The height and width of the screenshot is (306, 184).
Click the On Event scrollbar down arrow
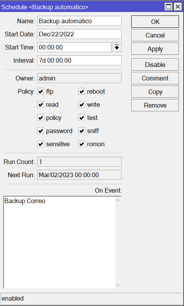118,285
